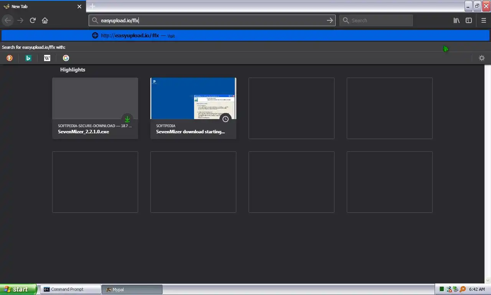Go forward using the forward arrow
This screenshot has height=295, width=491.
[x=20, y=20]
